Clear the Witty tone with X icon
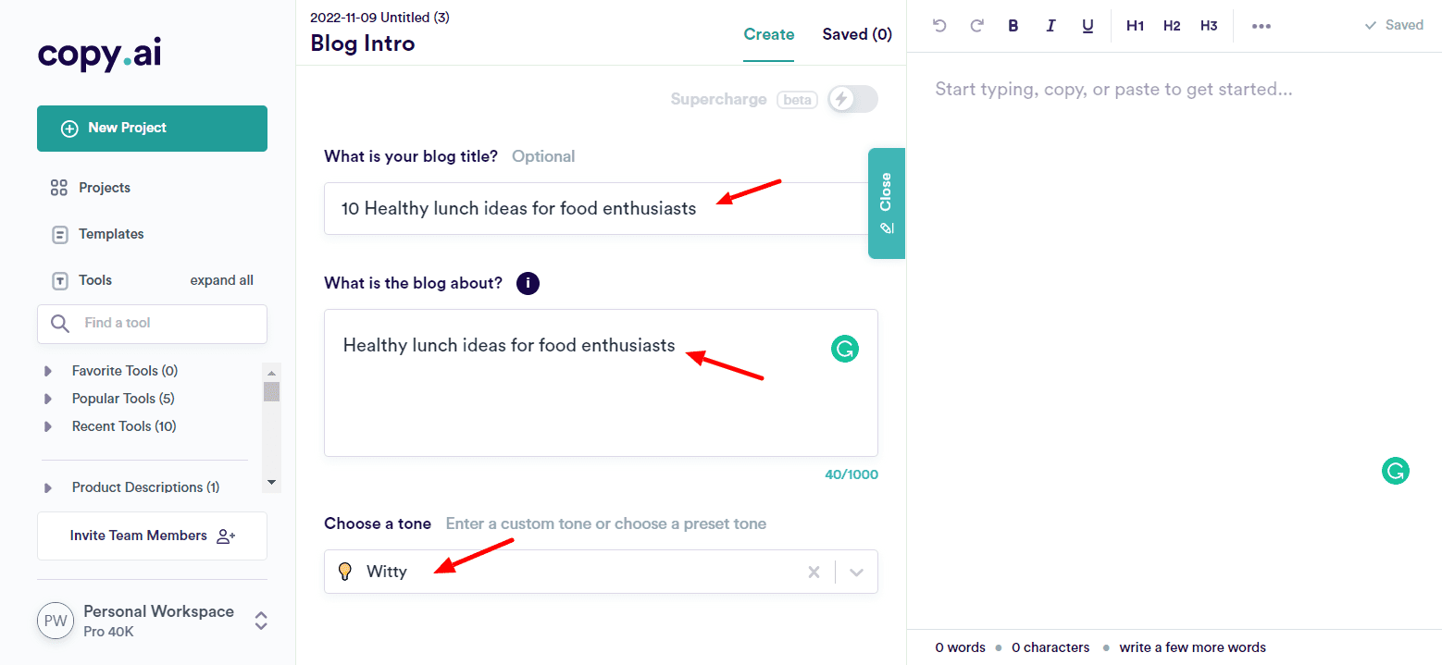 pos(814,572)
